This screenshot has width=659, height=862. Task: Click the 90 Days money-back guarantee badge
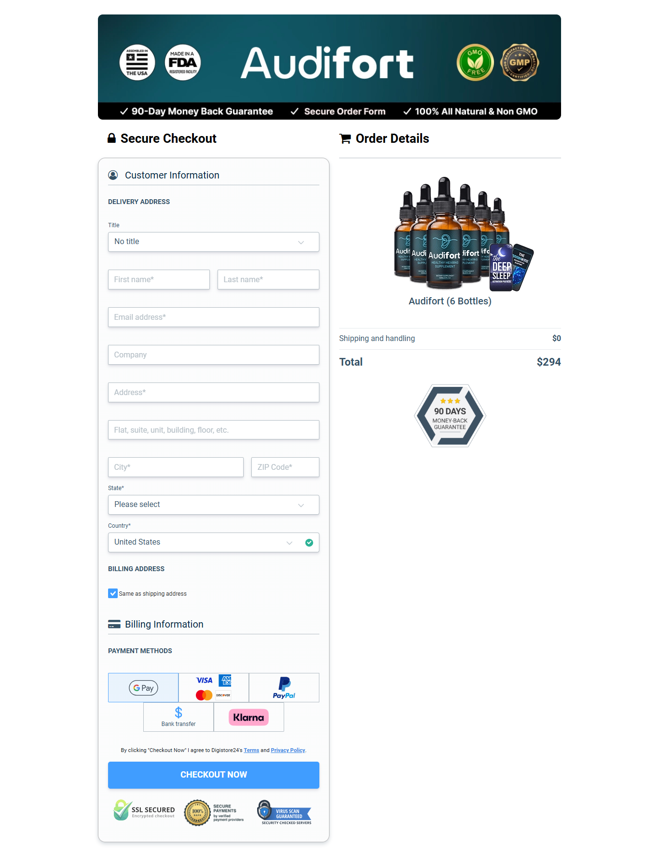[x=450, y=415]
